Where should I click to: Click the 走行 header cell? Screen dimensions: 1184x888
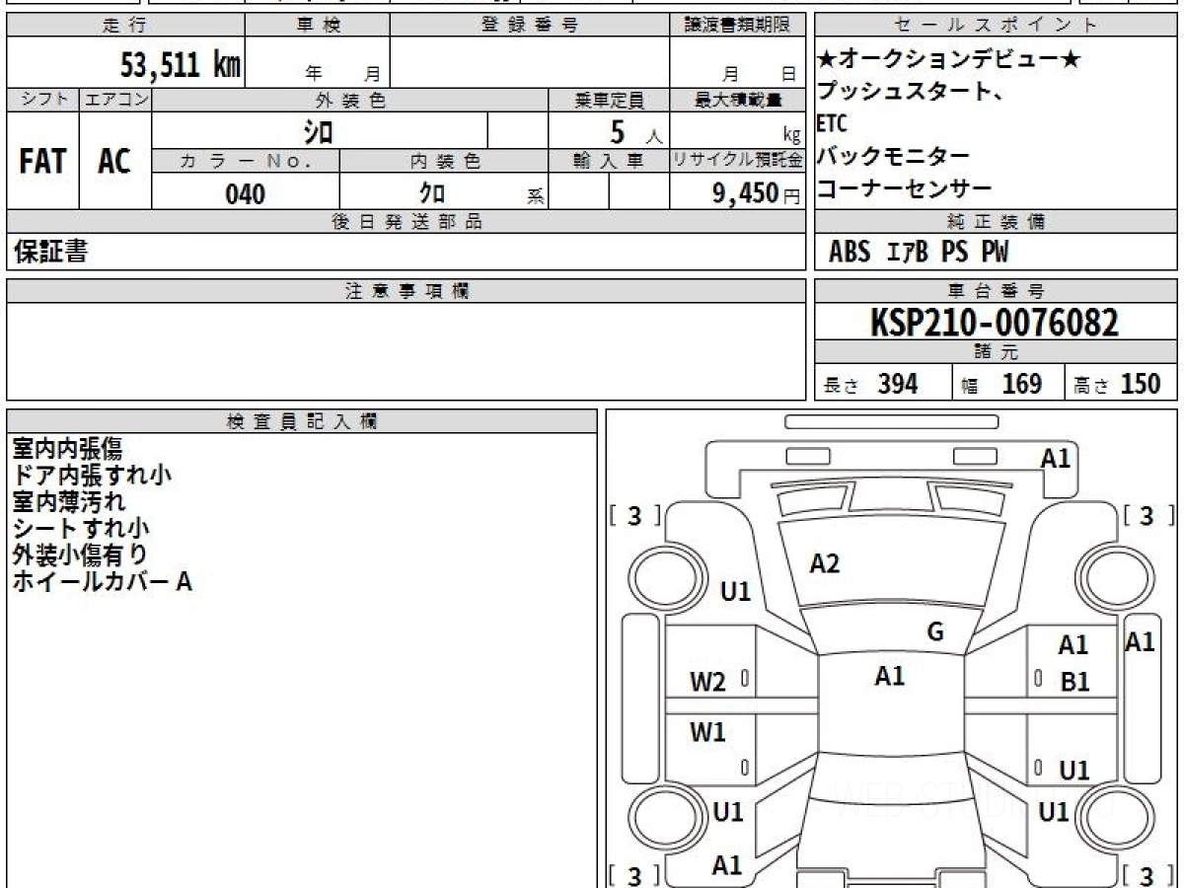tap(125, 25)
